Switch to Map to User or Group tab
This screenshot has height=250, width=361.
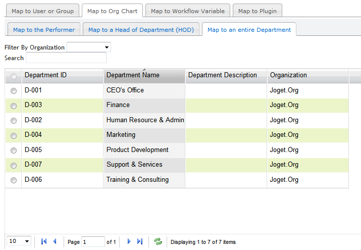[x=42, y=11]
